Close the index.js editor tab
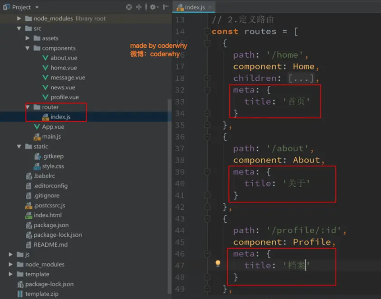This screenshot has height=299, width=381. click(210, 7)
